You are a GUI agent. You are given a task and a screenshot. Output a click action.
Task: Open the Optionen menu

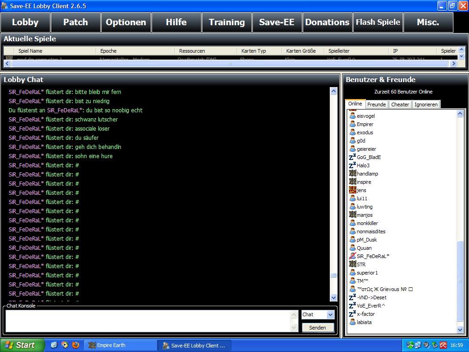click(126, 22)
